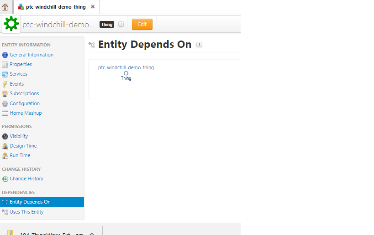Open the Configuration section
This screenshot has height=235, width=374.
pos(25,103)
